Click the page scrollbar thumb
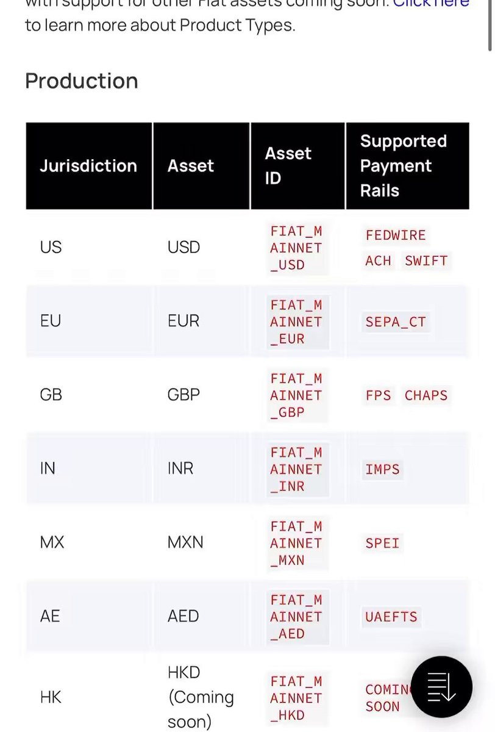Screen dimensions: 495x732 coord(490,24)
